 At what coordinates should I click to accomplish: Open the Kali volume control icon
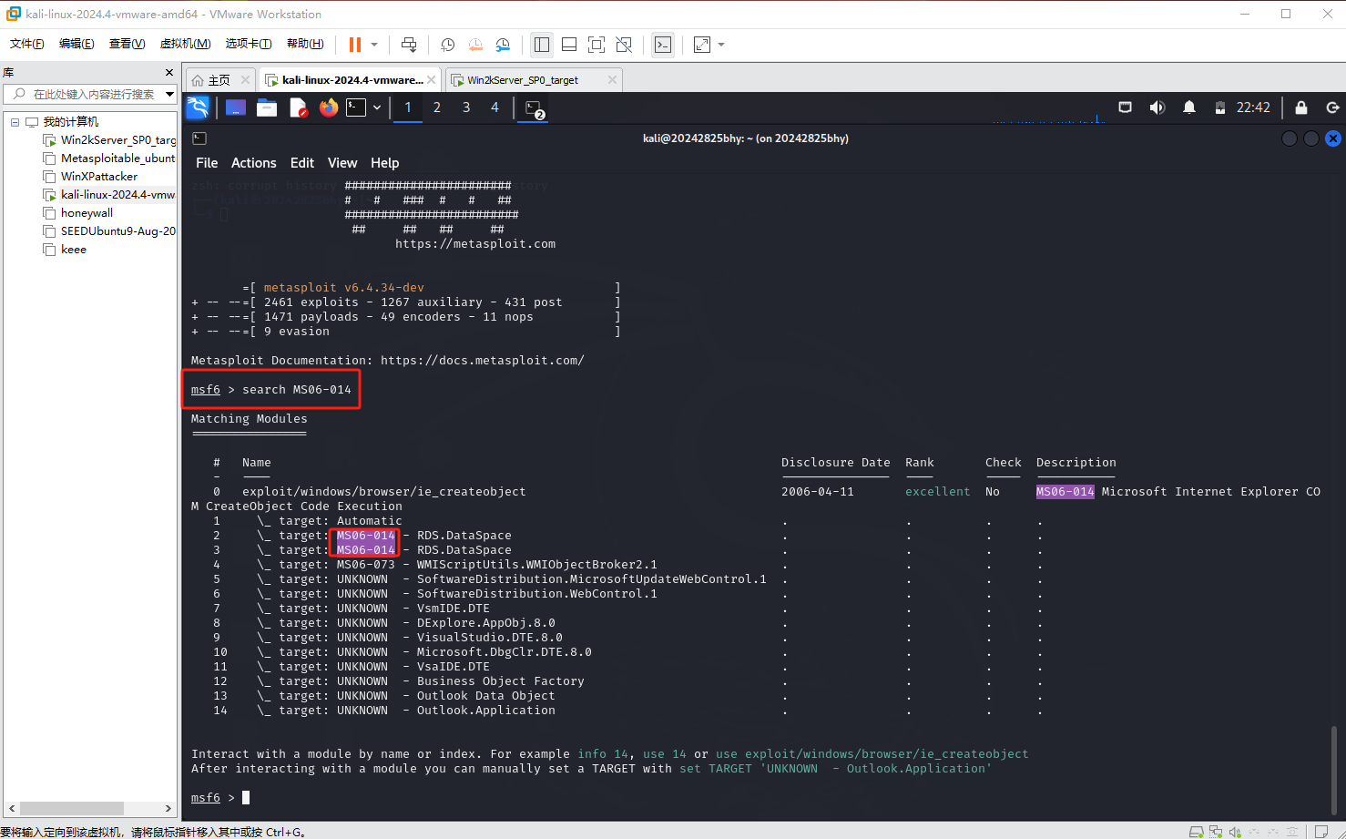tap(1157, 107)
